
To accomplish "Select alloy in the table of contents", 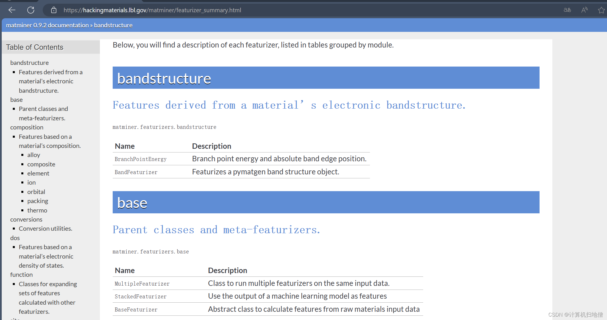I will [x=34, y=155].
